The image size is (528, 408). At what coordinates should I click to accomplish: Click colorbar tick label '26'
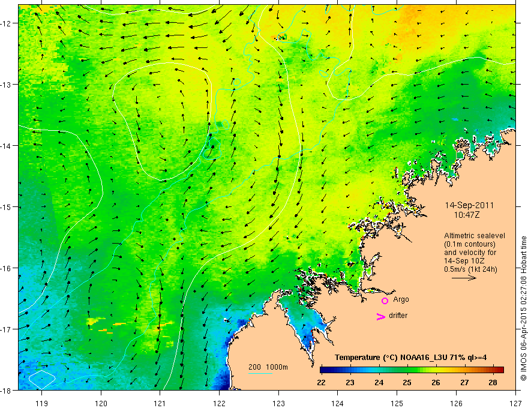tap(436, 382)
